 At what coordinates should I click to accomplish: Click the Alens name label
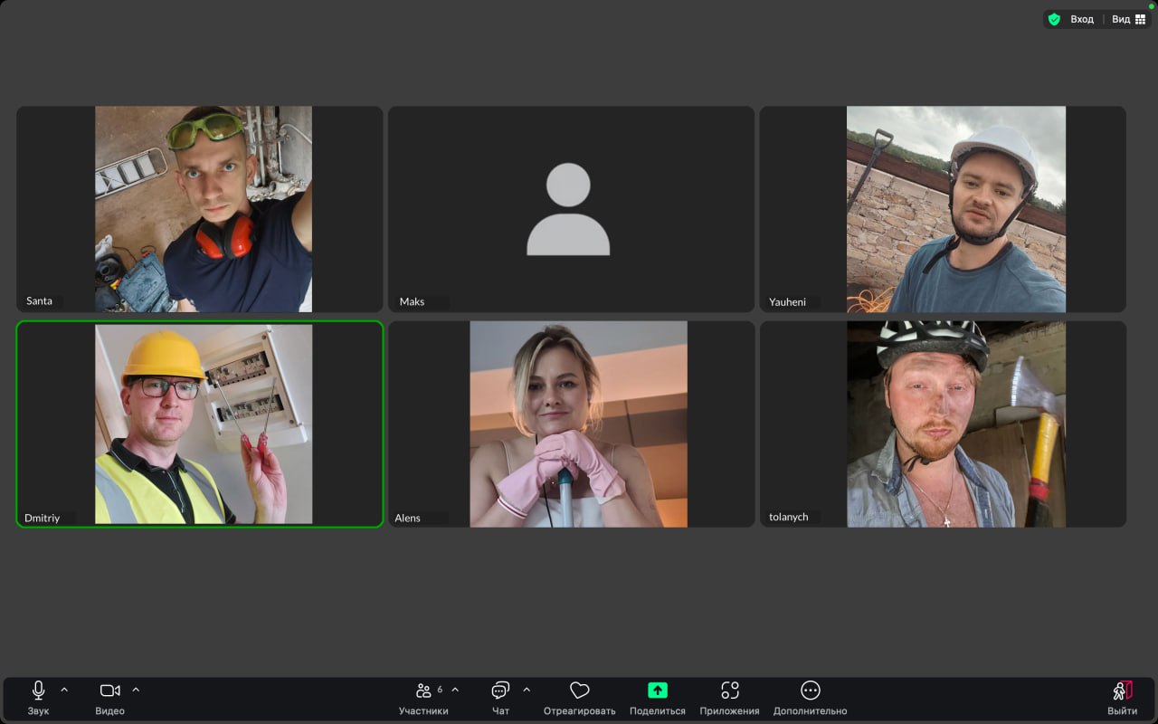pyautogui.click(x=407, y=518)
